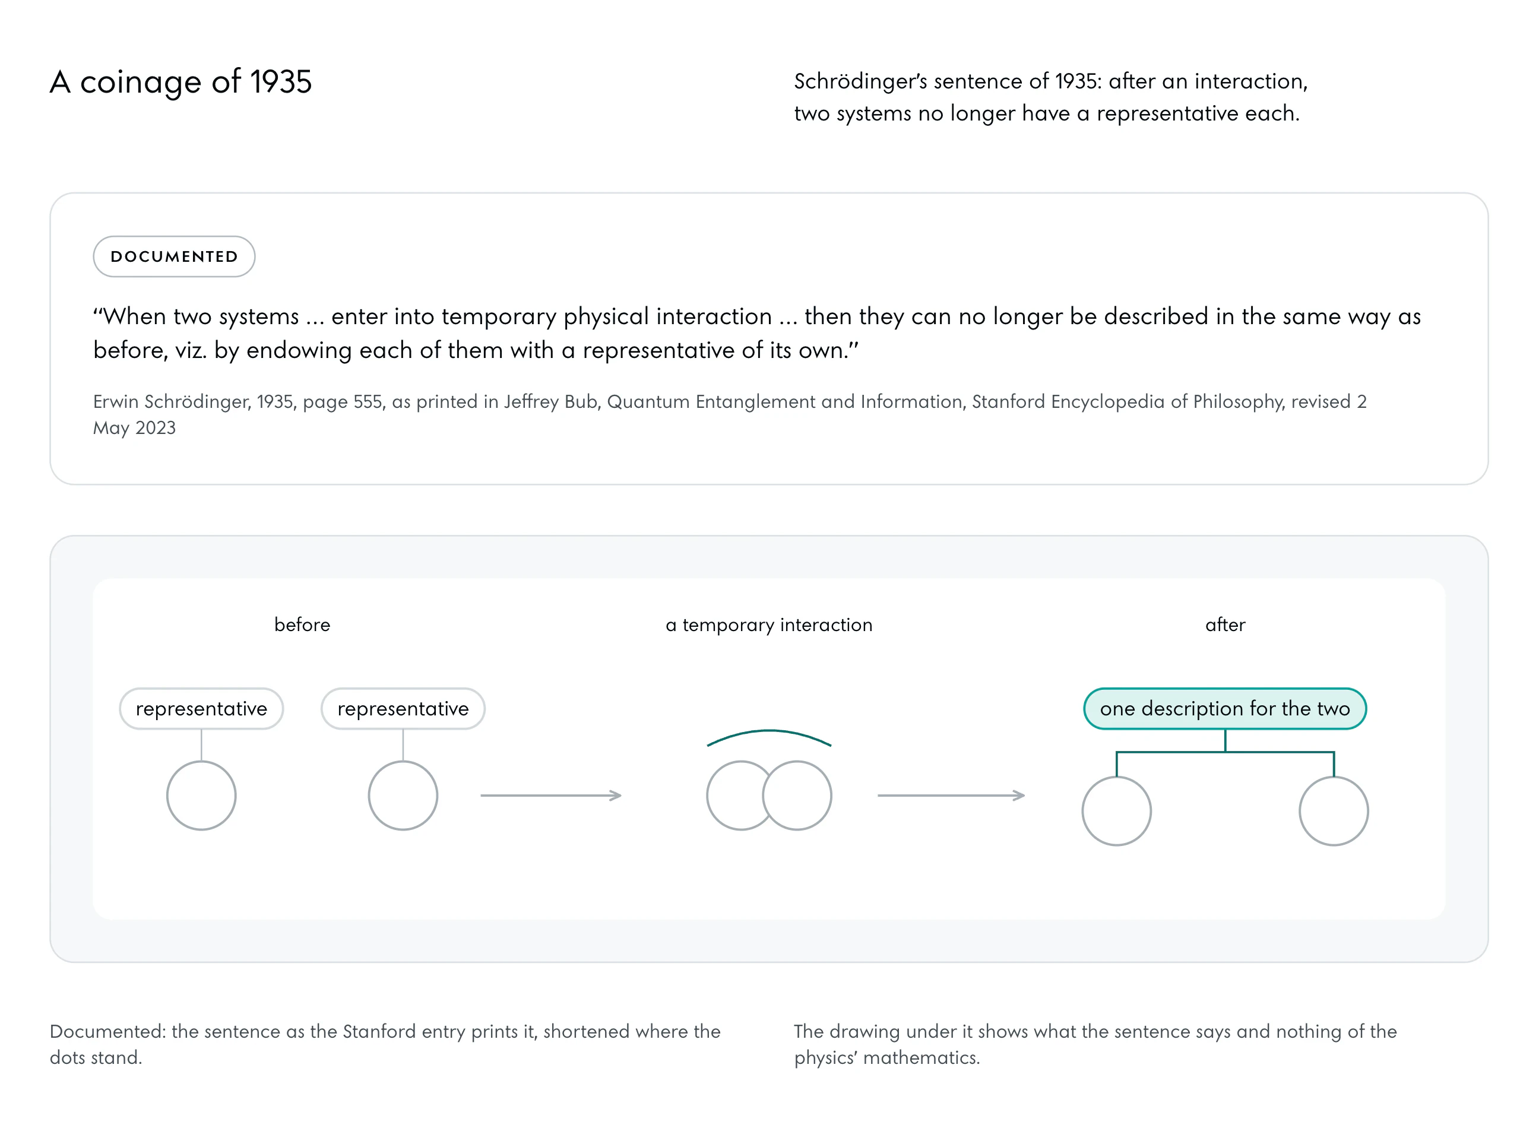Select the second representative pill label
Viewport: 1539px width, 1128px height.
coord(403,709)
